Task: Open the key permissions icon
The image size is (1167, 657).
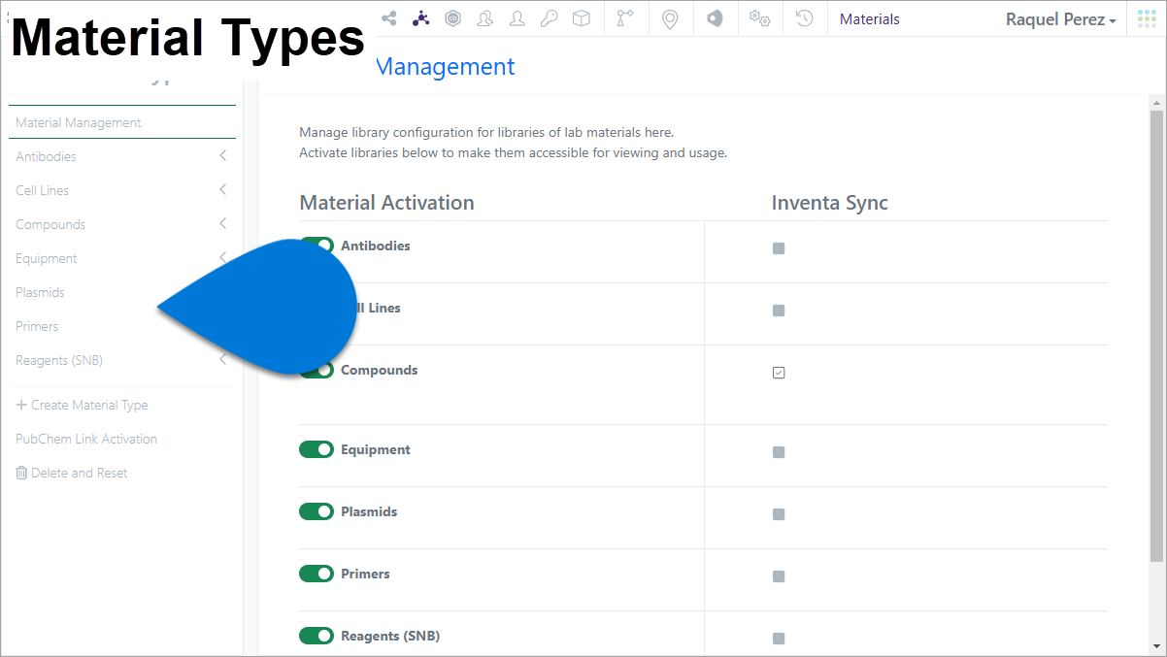Action: 549,18
